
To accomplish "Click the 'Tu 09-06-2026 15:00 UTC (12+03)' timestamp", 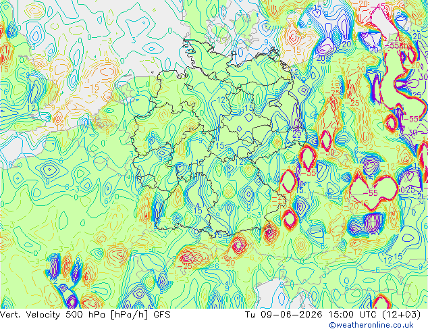I will click(333, 315).
